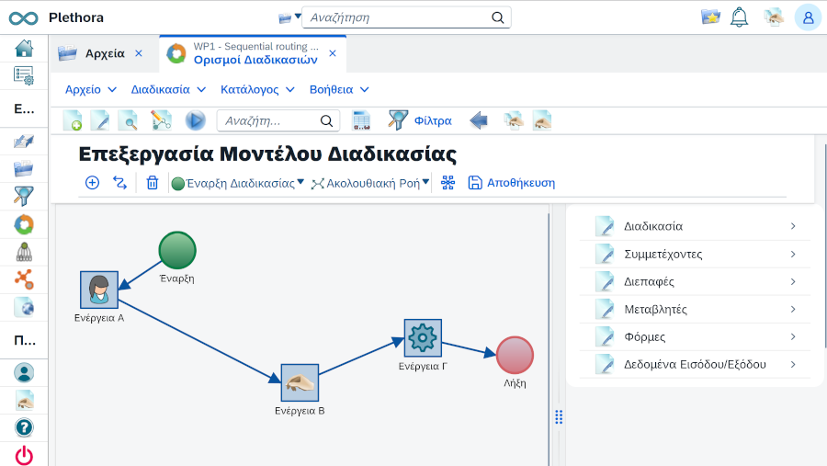Click the user avatar at top right
The width and height of the screenshot is (827, 466).
[808, 17]
